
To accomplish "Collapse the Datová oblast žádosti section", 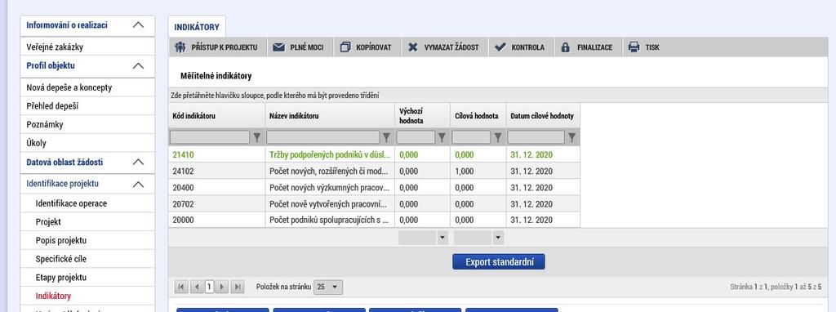I will 138,163.
